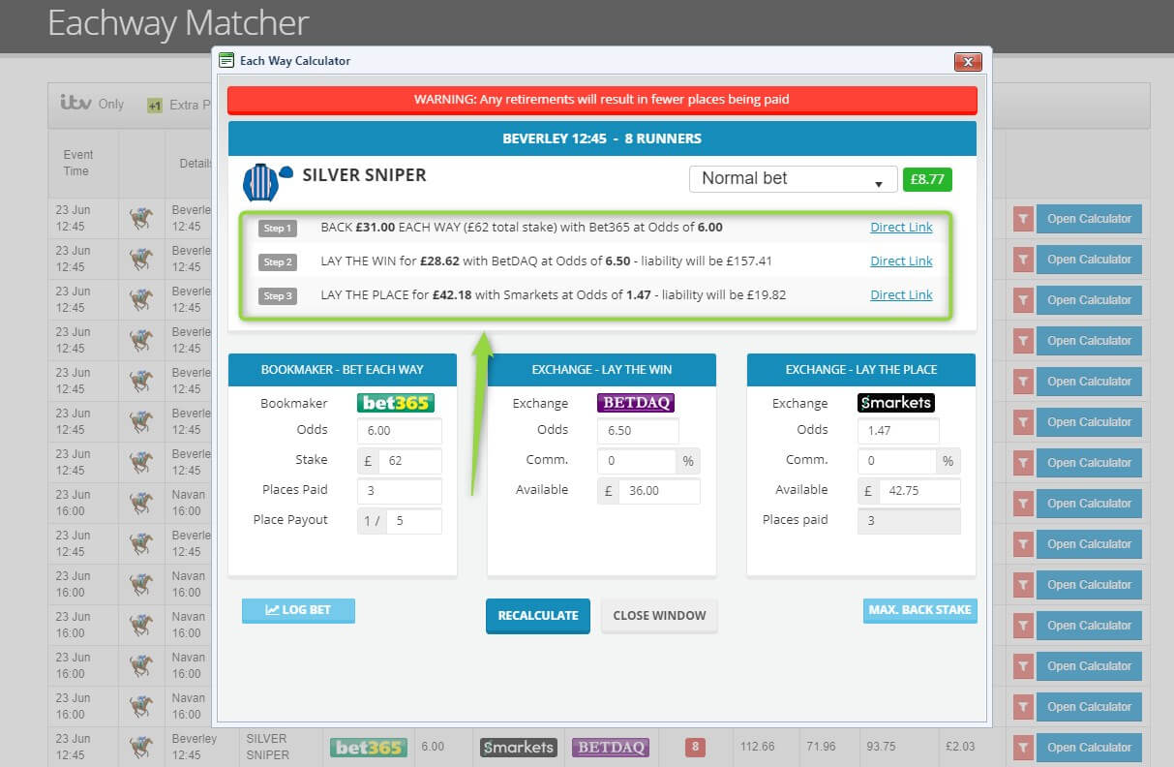Click the bookmaker Places Paid field
1174x767 pixels.
400,491
